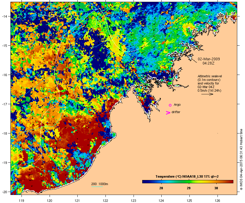Click latitude axis label -17
This screenshot has width=245, height=203.
point(4,104)
